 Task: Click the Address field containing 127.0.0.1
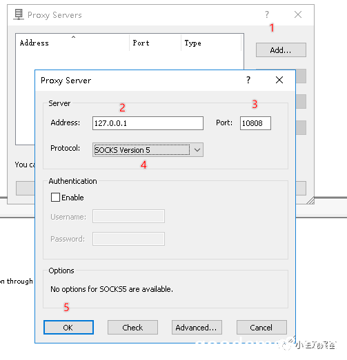coord(148,123)
